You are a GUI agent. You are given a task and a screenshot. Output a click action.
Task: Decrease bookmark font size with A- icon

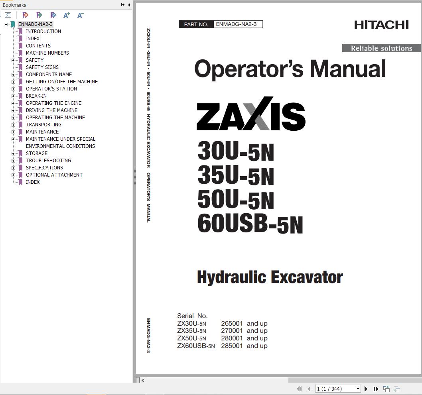(x=80, y=15)
